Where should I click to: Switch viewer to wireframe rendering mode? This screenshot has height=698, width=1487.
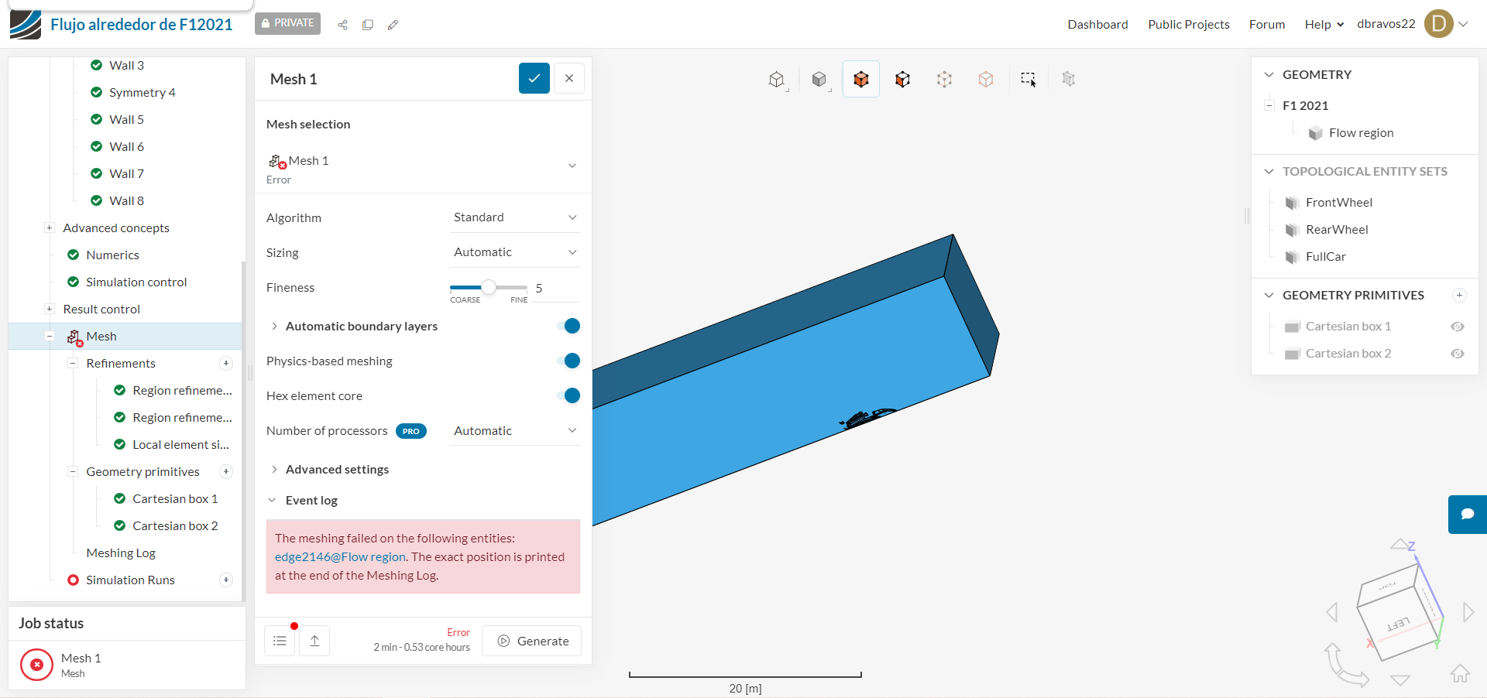(x=778, y=78)
